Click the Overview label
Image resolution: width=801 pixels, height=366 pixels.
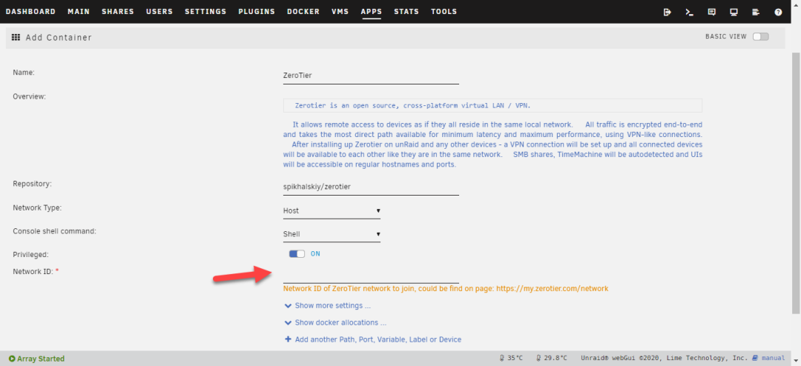(29, 96)
